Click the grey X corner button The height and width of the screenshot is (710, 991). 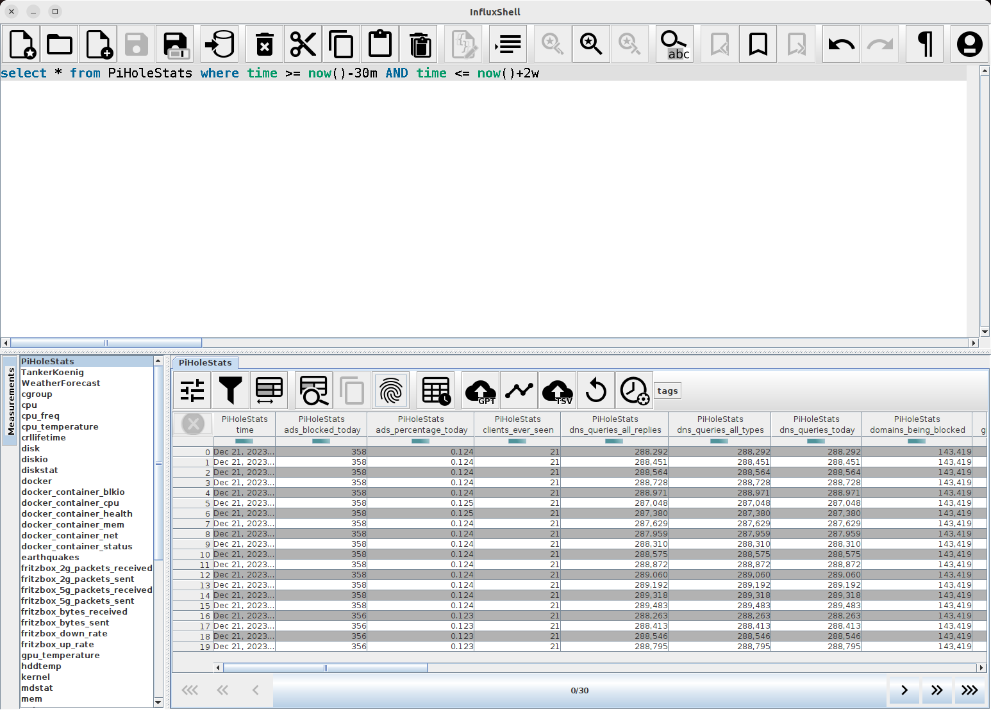click(193, 423)
